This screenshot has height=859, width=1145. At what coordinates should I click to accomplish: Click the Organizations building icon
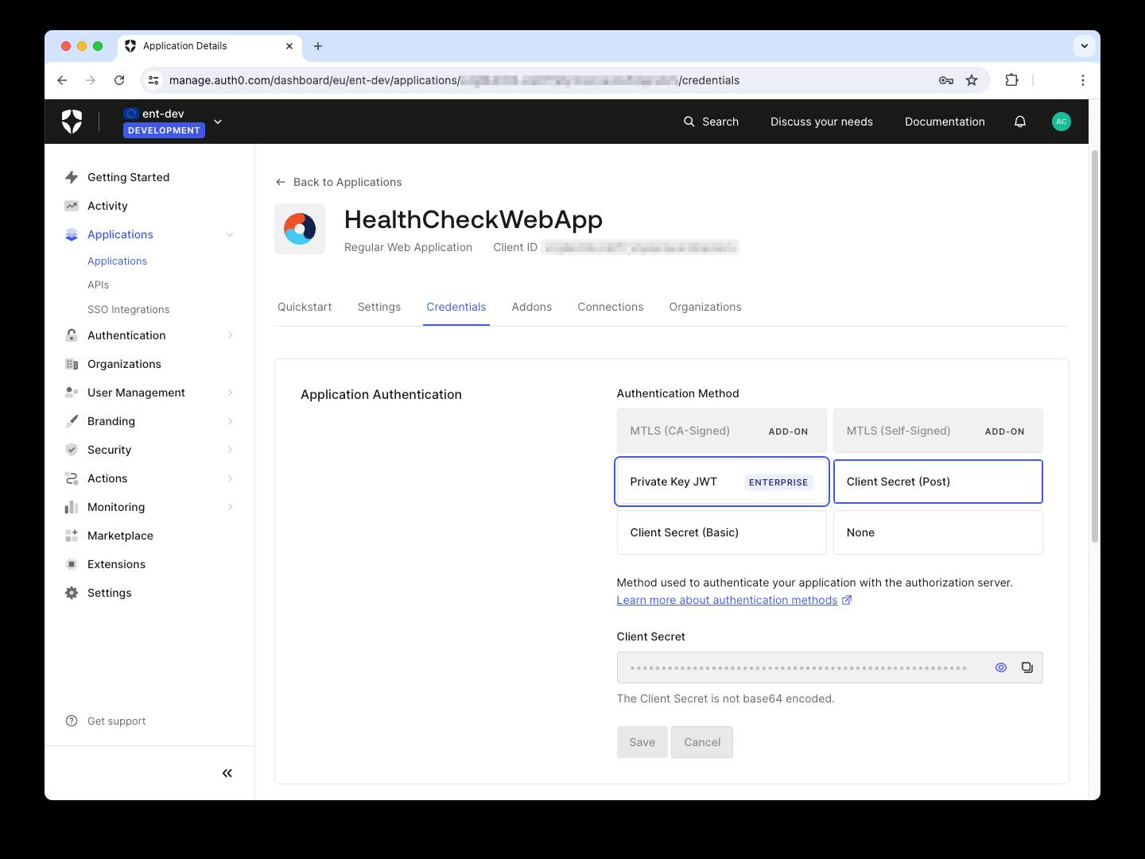point(72,364)
